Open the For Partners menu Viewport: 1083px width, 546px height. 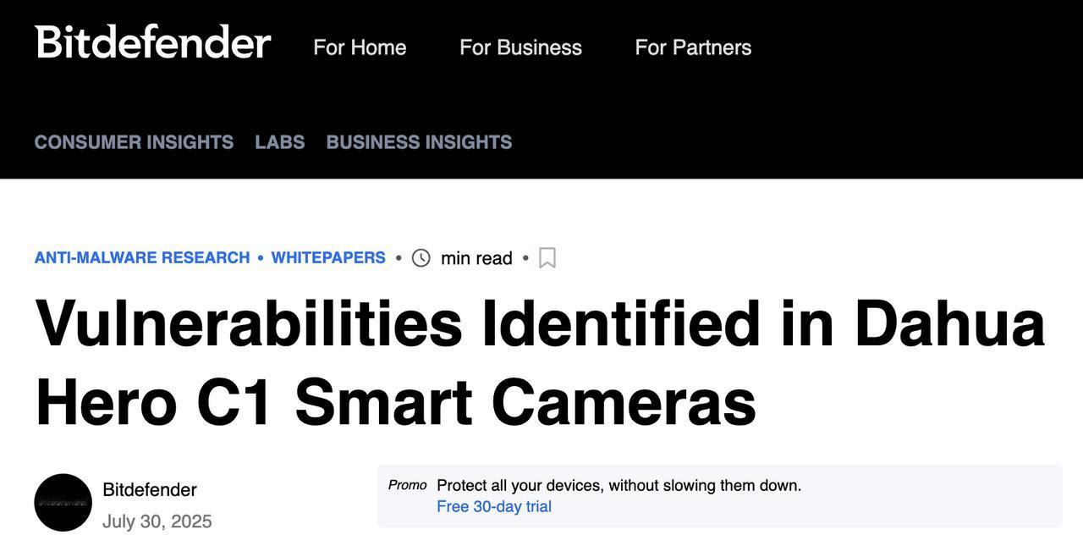pos(693,47)
